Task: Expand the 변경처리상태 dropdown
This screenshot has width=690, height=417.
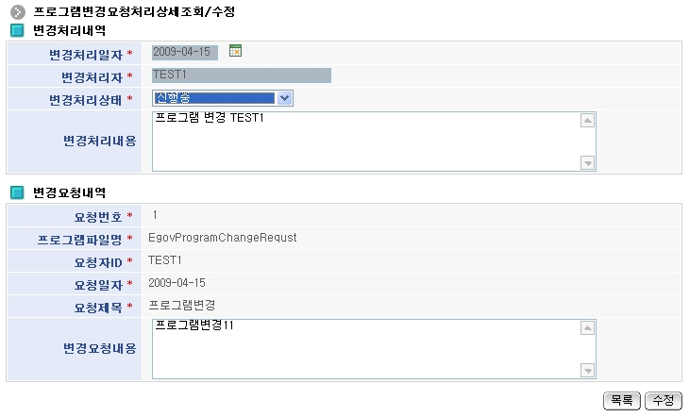Action: pos(286,97)
